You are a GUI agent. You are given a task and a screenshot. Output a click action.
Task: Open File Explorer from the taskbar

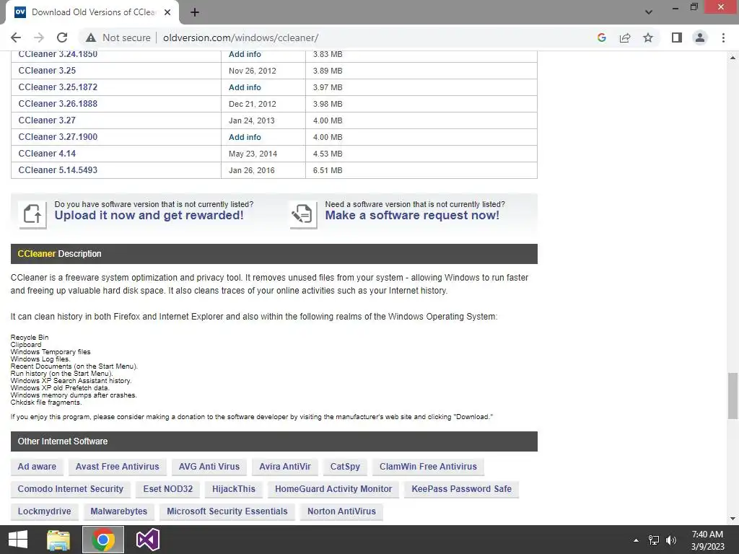pos(58,540)
